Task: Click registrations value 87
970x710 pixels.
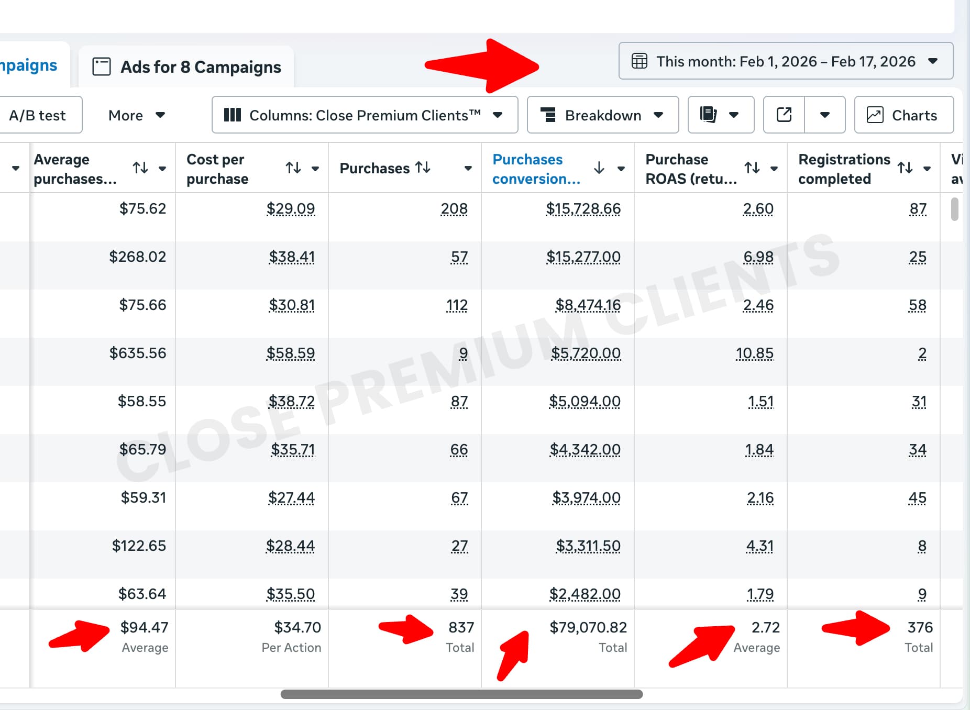Action: click(x=918, y=209)
